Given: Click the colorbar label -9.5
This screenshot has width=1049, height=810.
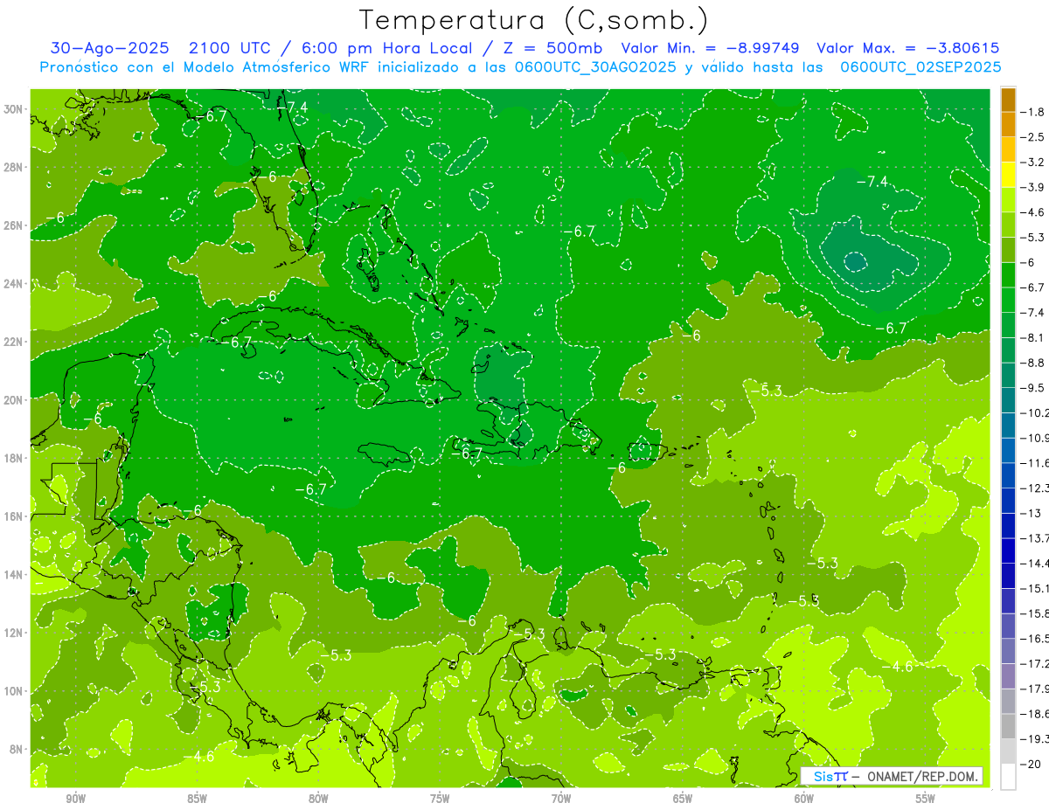Looking at the screenshot, I should [x=1033, y=388].
